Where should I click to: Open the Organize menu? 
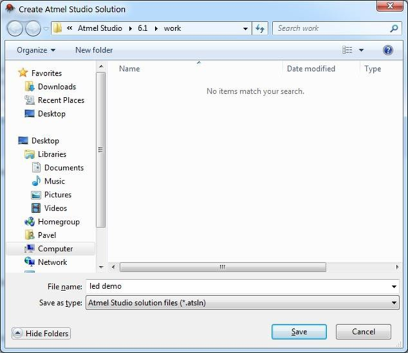click(36, 50)
